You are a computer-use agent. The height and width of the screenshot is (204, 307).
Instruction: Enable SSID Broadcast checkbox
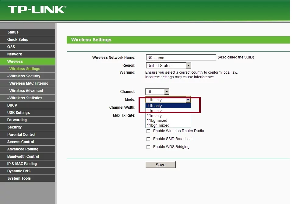pos(148,139)
